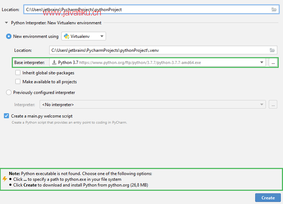This screenshot has width=283, height=204.
Task: Click the folder browse icon in project Location field
Action: (x=274, y=9)
